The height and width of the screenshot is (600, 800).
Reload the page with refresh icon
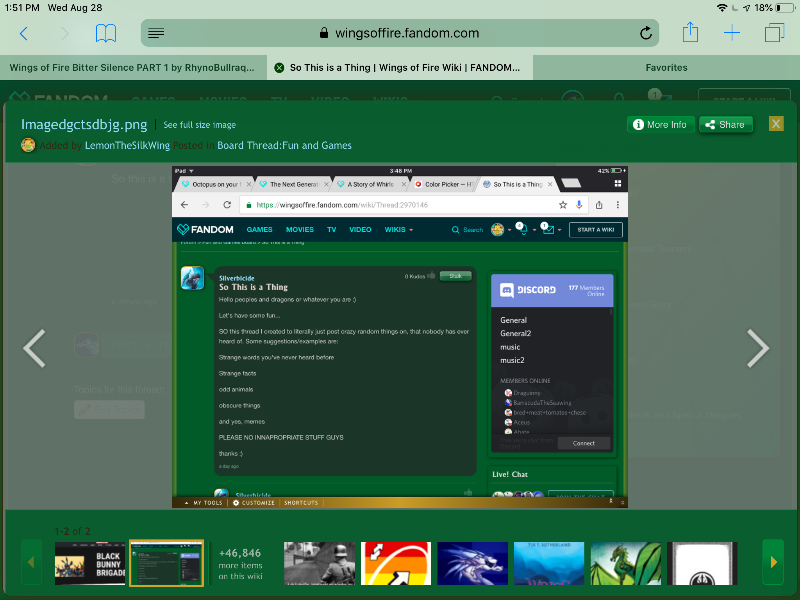(646, 33)
